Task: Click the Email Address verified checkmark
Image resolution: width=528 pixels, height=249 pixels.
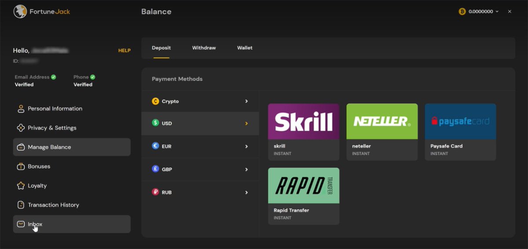Action: coord(53,77)
